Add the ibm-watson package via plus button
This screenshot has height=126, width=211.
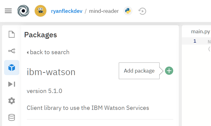tap(169, 71)
